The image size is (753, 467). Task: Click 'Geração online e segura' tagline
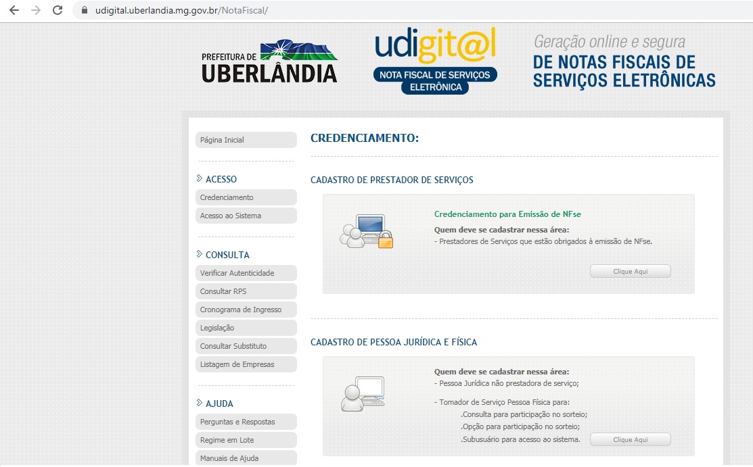click(x=610, y=42)
